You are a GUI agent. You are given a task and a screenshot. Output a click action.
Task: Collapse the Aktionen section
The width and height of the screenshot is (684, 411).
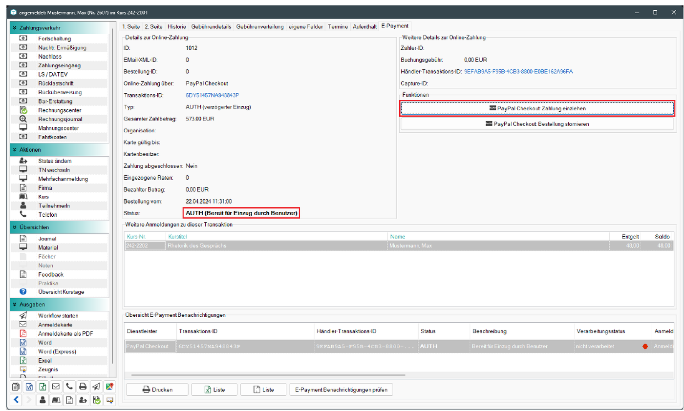[x=15, y=149]
